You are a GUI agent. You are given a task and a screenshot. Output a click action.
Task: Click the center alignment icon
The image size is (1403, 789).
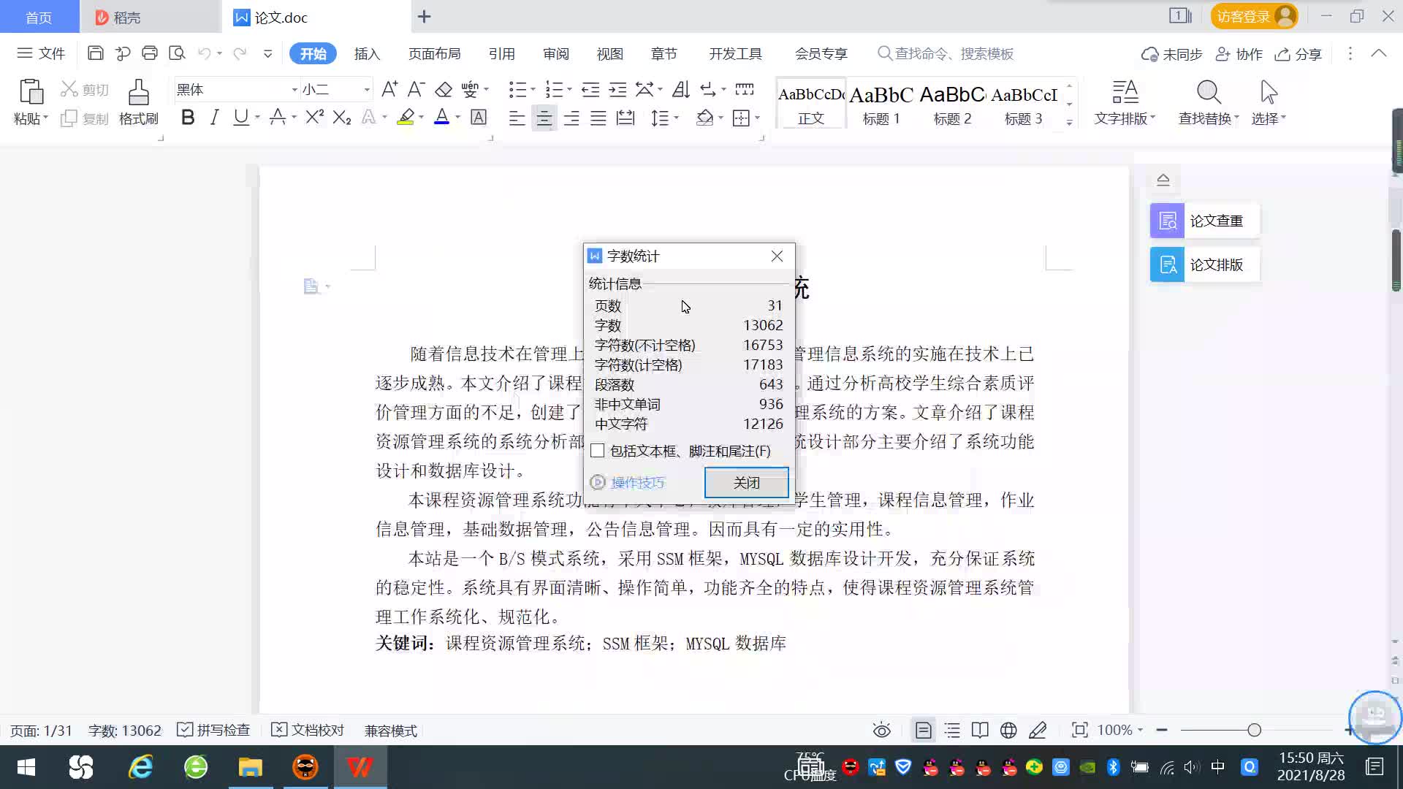[x=544, y=118]
